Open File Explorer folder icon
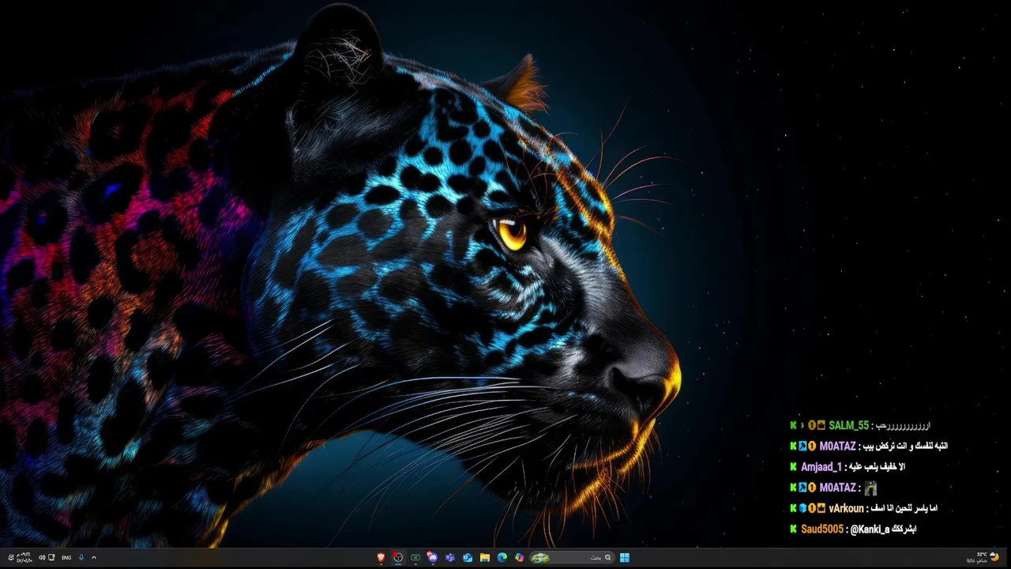Viewport: 1011px width, 569px height. pyautogui.click(x=484, y=557)
